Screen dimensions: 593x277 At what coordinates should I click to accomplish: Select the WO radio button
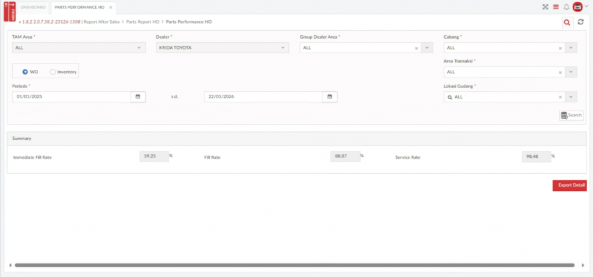tap(25, 72)
